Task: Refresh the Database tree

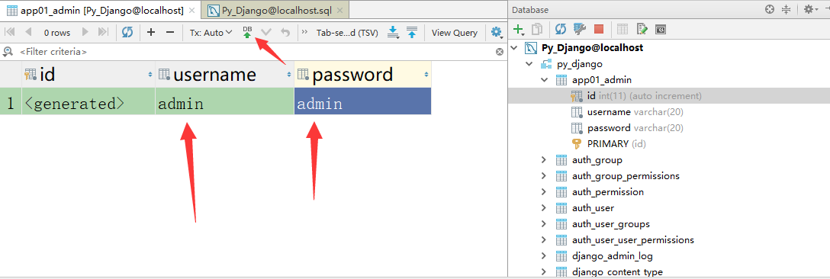Action: 561,29
